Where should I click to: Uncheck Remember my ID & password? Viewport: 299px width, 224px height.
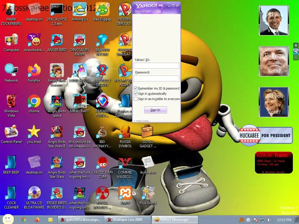pos(135,88)
